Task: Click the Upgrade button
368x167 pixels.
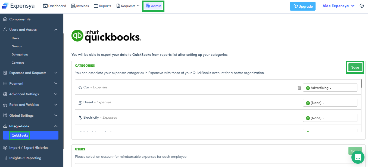Action: coord(302,6)
